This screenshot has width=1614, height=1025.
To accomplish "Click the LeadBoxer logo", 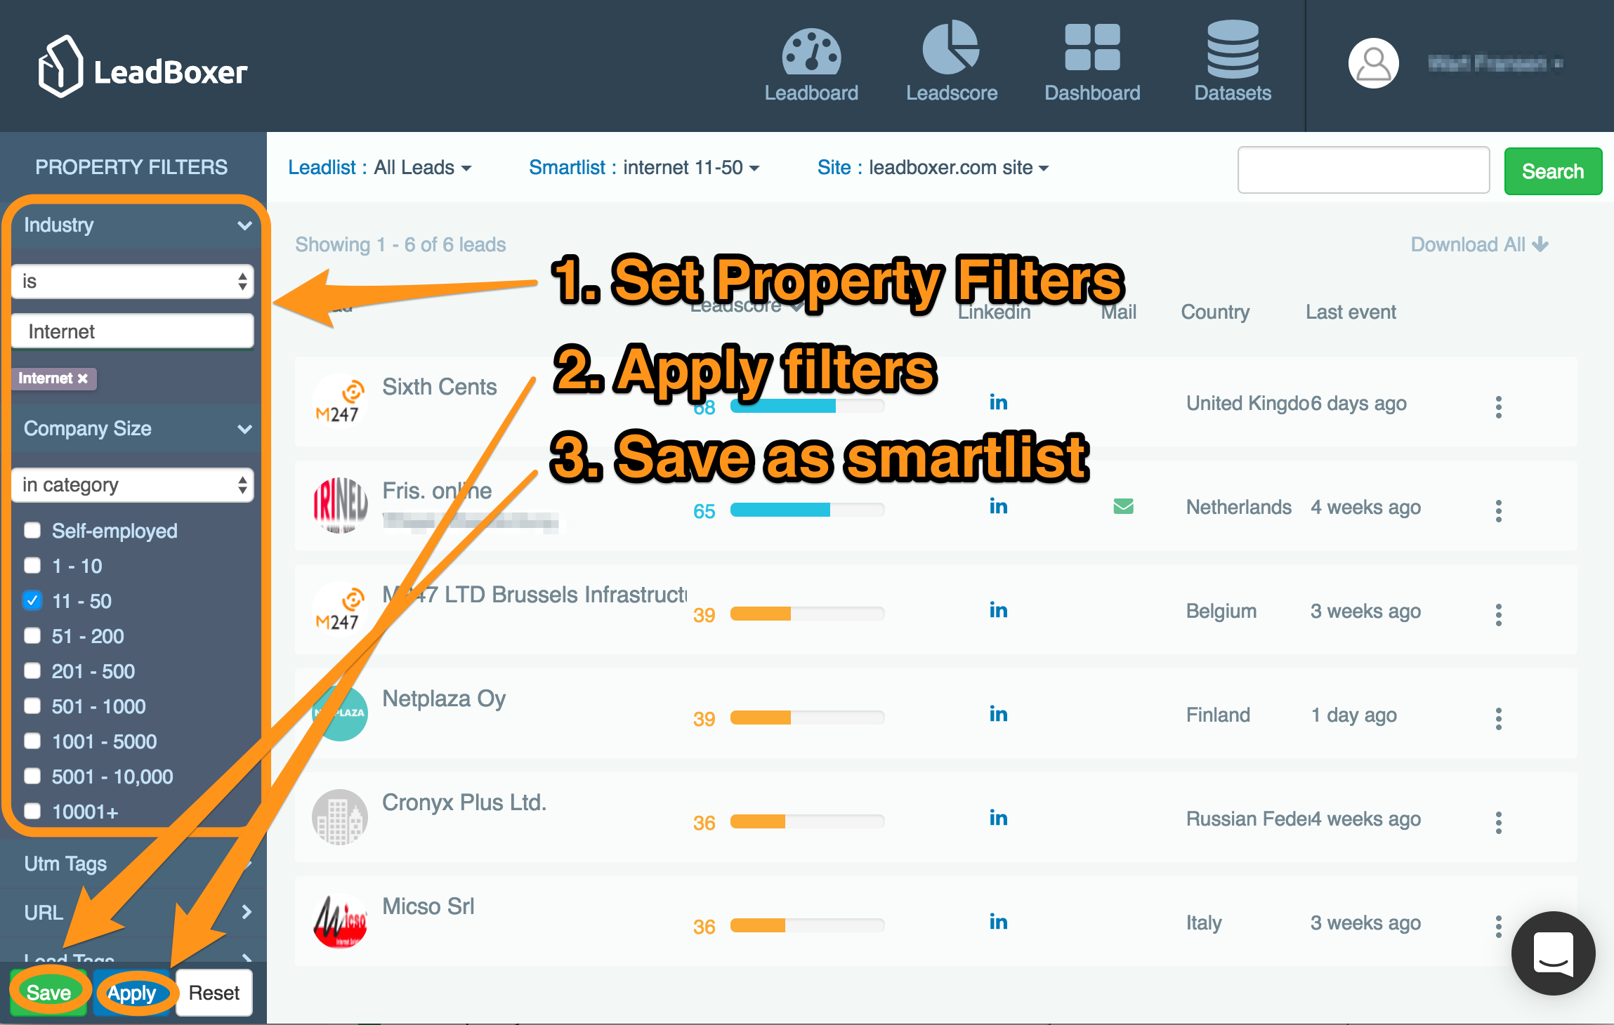I will 143,67.
